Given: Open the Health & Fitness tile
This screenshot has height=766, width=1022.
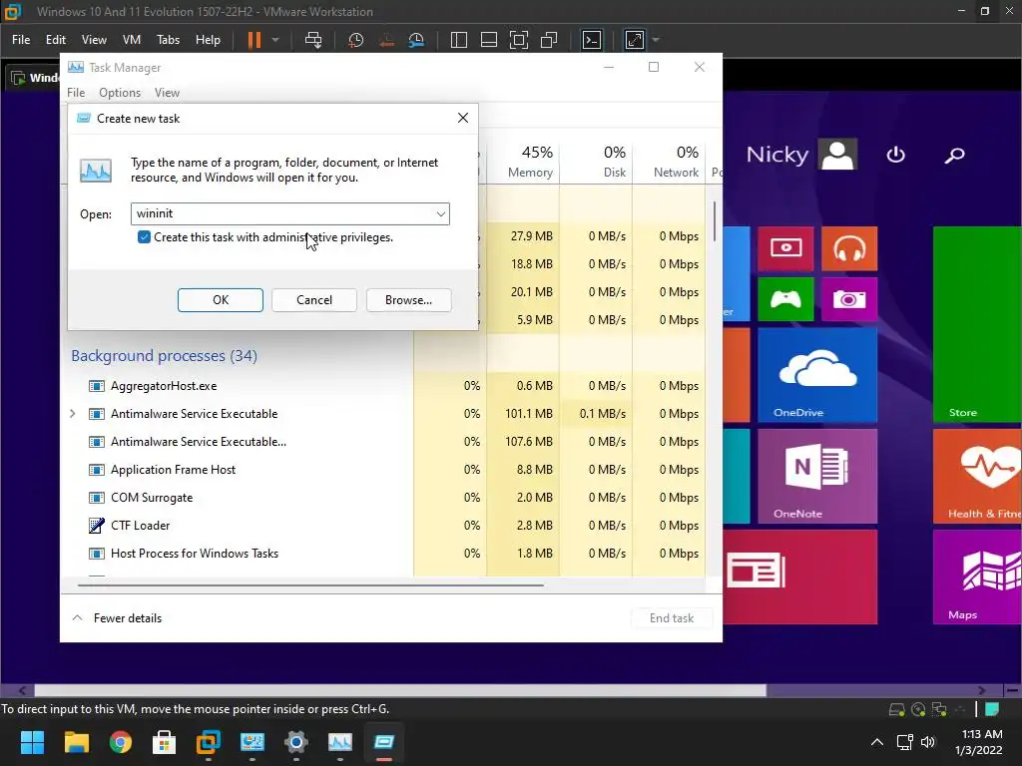Looking at the screenshot, I should point(977,476).
